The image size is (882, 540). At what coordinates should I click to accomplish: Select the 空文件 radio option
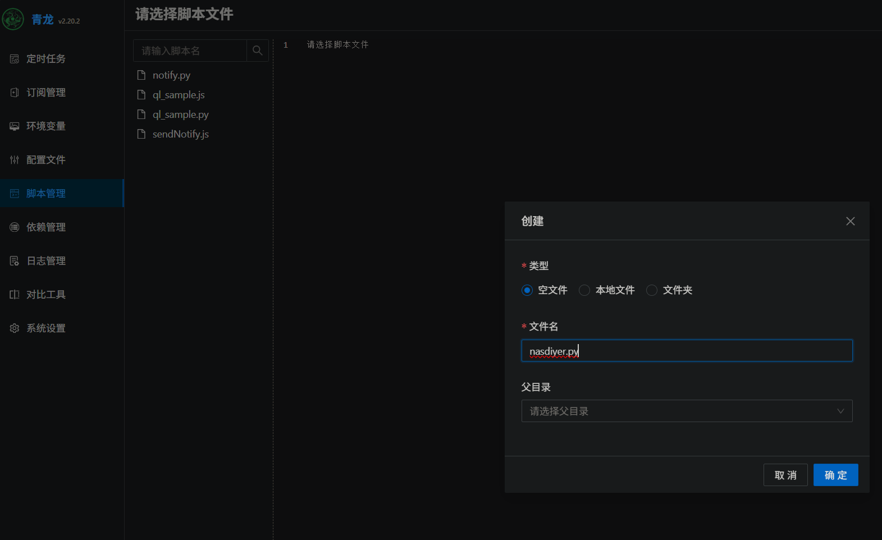coord(527,290)
